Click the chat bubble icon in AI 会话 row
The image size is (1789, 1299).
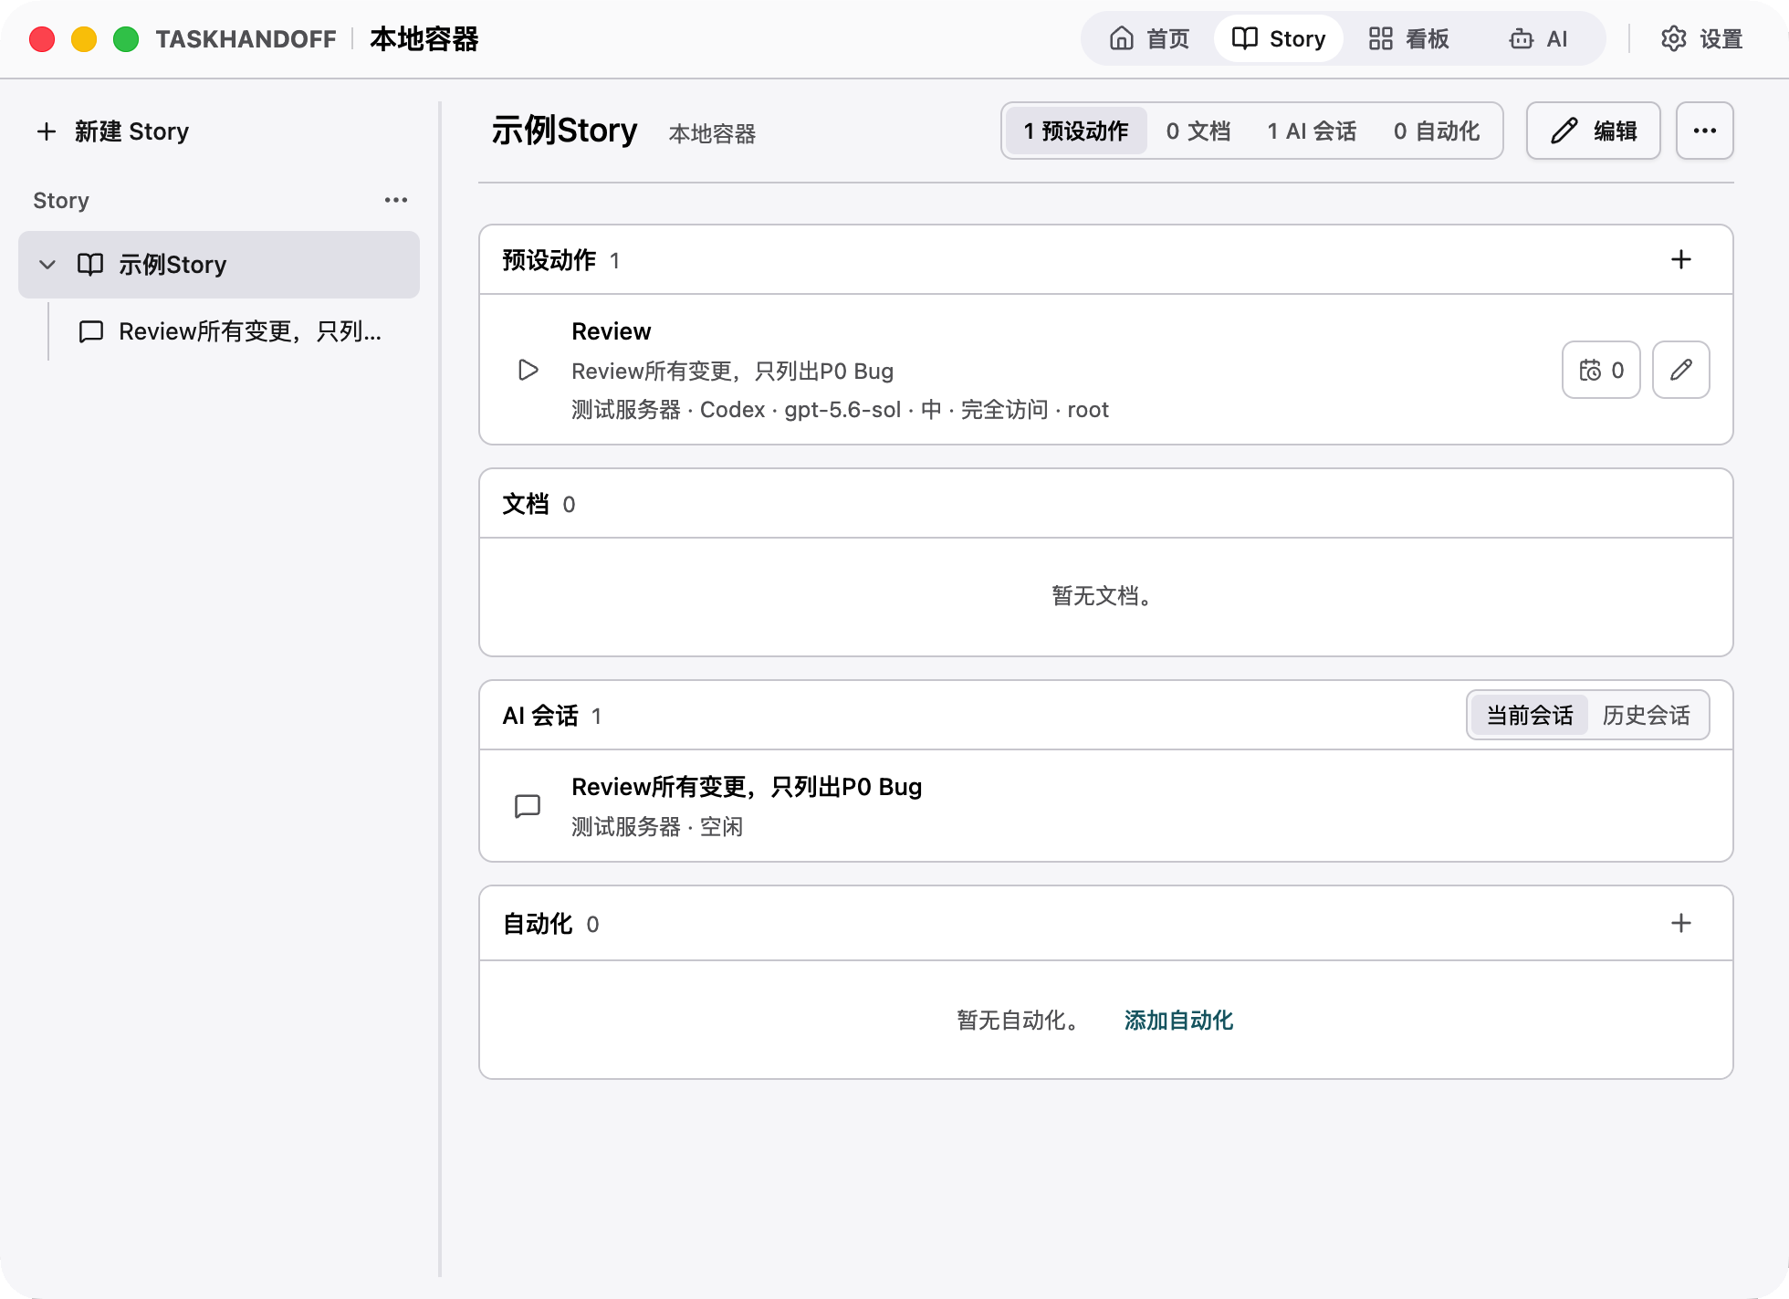[528, 806]
